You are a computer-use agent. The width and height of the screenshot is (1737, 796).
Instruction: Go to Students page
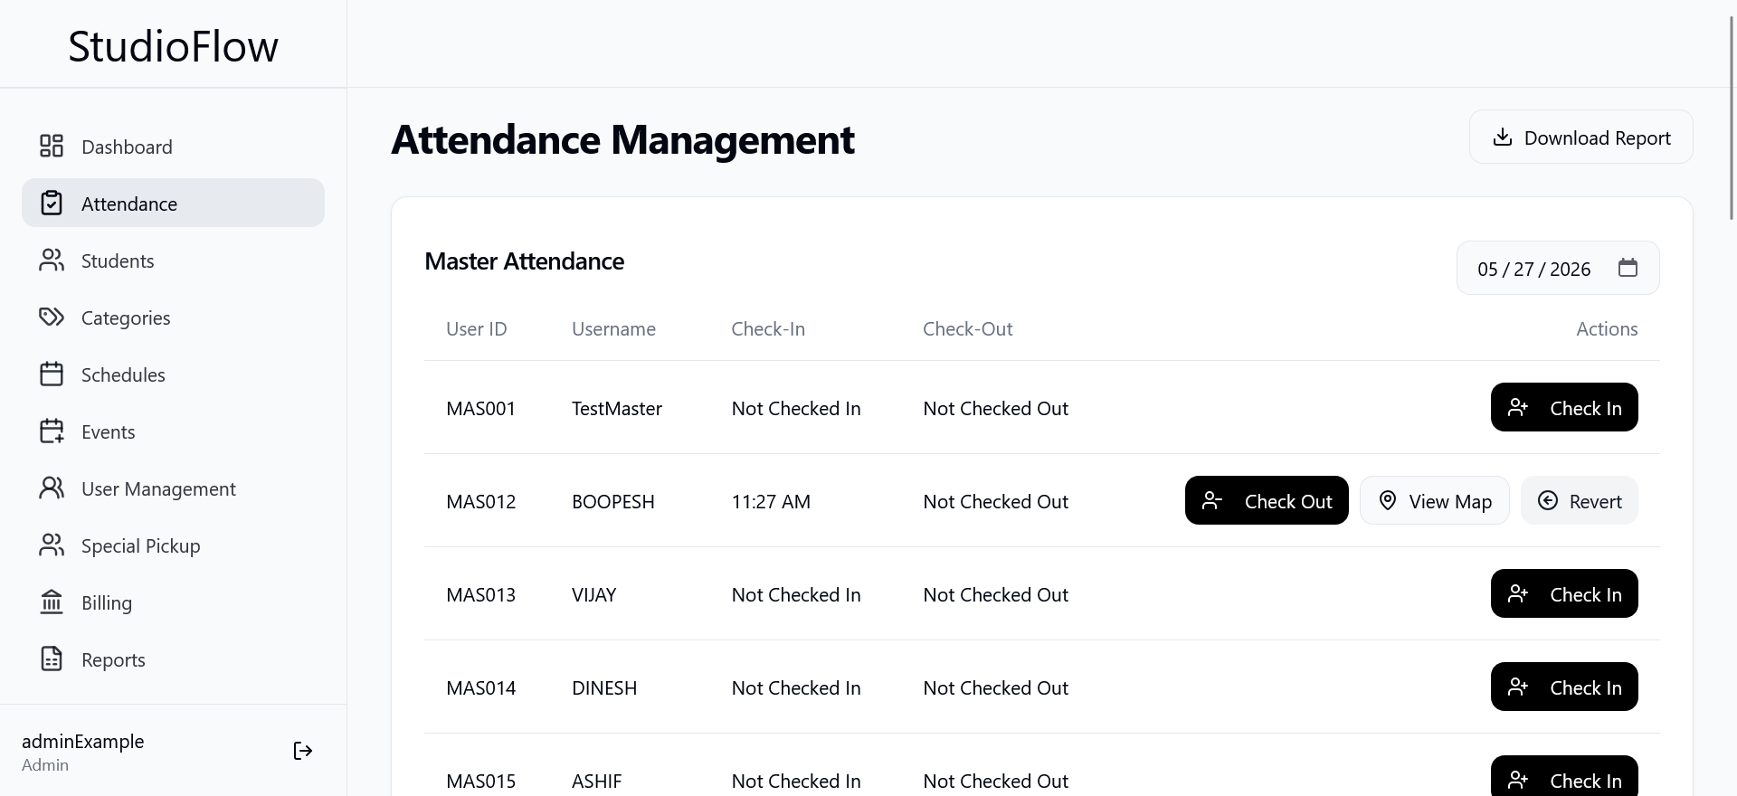coord(173,260)
